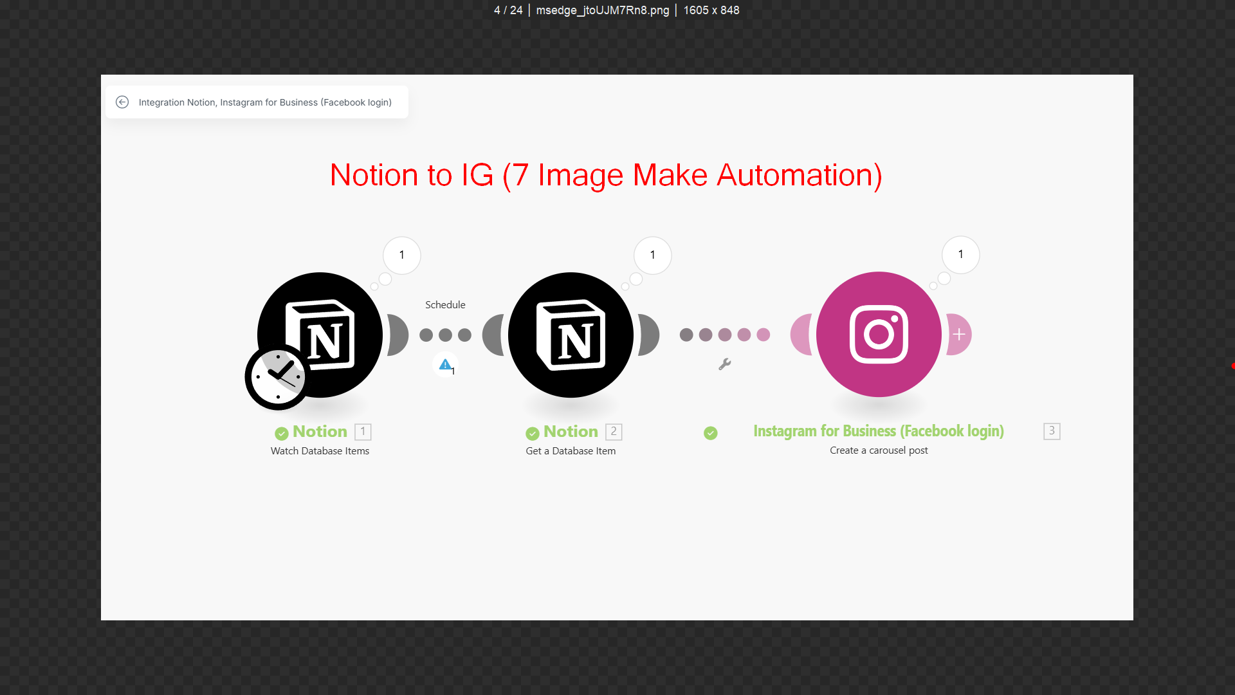Click green checkmark left of Instagram for Business label
The height and width of the screenshot is (695, 1235).
tap(711, 433)
